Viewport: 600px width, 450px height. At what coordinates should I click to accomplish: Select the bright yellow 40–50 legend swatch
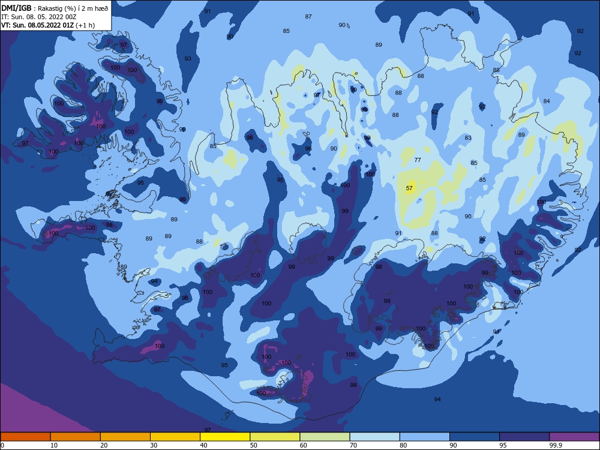[x=225, y=437]
